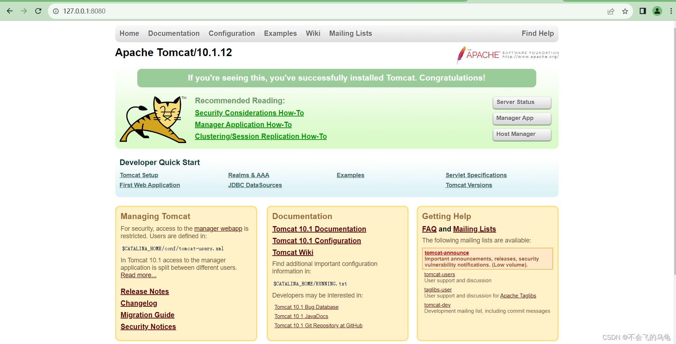Image resolution: width=676 pixels, height=344 pixels.
Task: Open Clustering/Session Replication How-To link
Action: coord(261,136)
